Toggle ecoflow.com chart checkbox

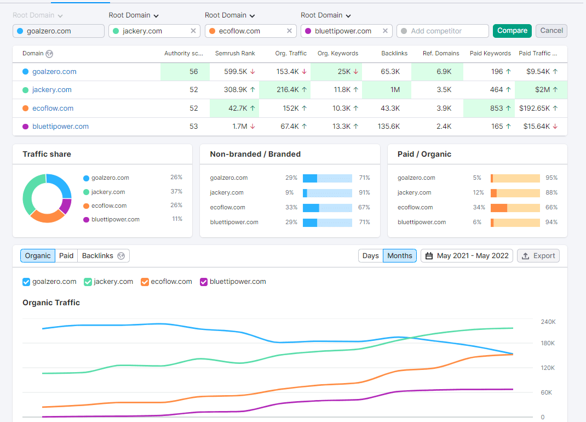(x=145, y=282)
